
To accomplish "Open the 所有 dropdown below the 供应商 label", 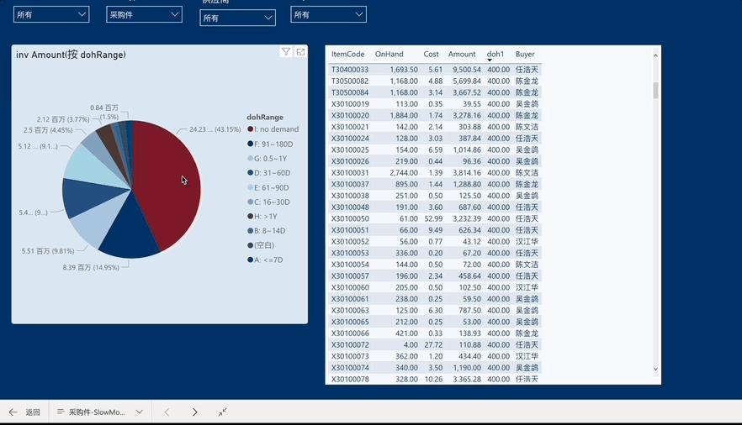I will 237,18.
